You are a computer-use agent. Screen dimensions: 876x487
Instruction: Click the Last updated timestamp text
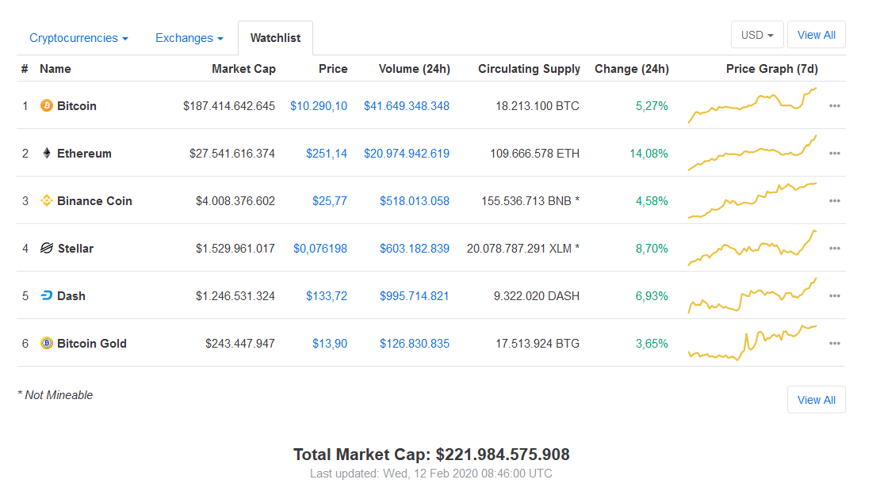431,474
